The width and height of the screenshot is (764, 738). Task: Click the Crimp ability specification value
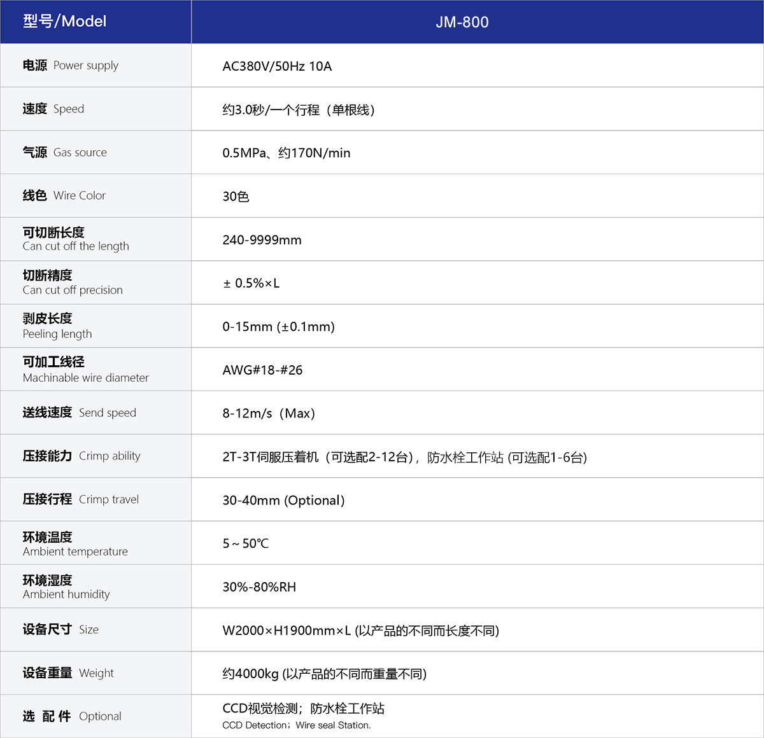pos(405,457)
